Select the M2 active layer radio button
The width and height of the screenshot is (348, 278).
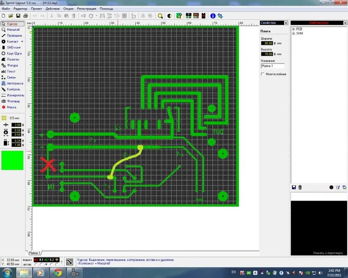[x=47, y=264]
